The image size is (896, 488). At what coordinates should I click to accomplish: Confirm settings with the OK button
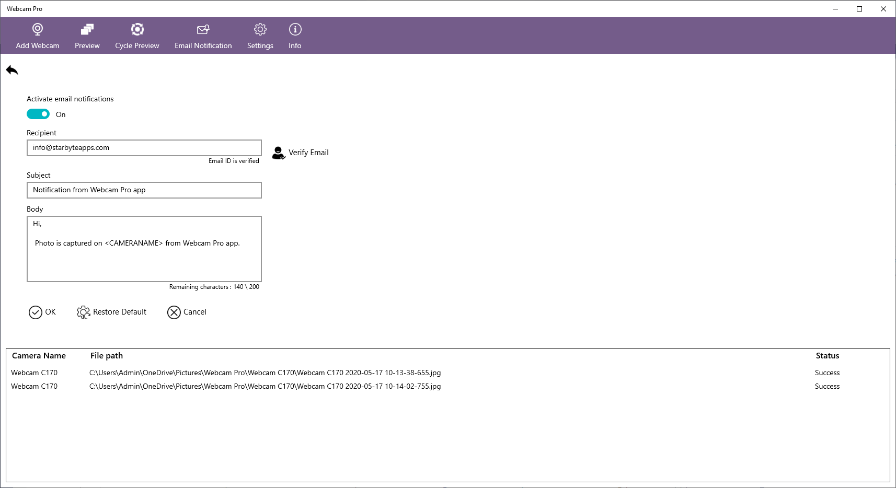pyautogui.click(x=42, y=312)
